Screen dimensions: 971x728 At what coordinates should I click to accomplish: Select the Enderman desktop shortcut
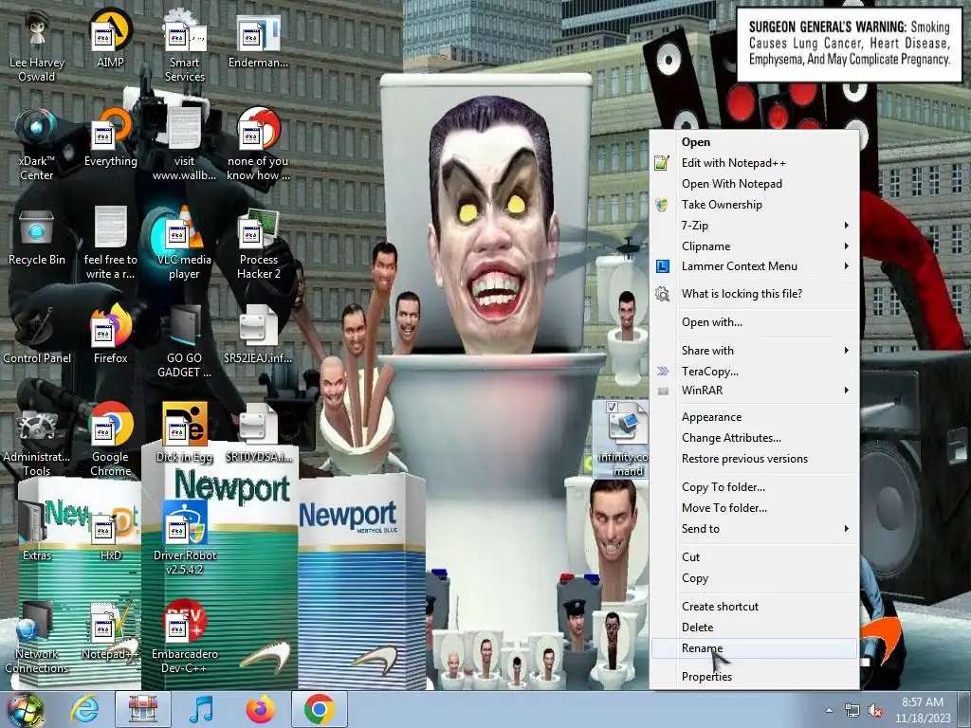(x=258, y=40)
